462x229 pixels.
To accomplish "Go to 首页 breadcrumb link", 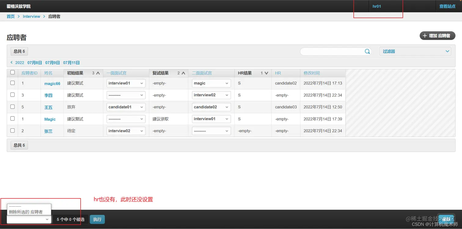I will pyautogui.click(x=11, y=17).
